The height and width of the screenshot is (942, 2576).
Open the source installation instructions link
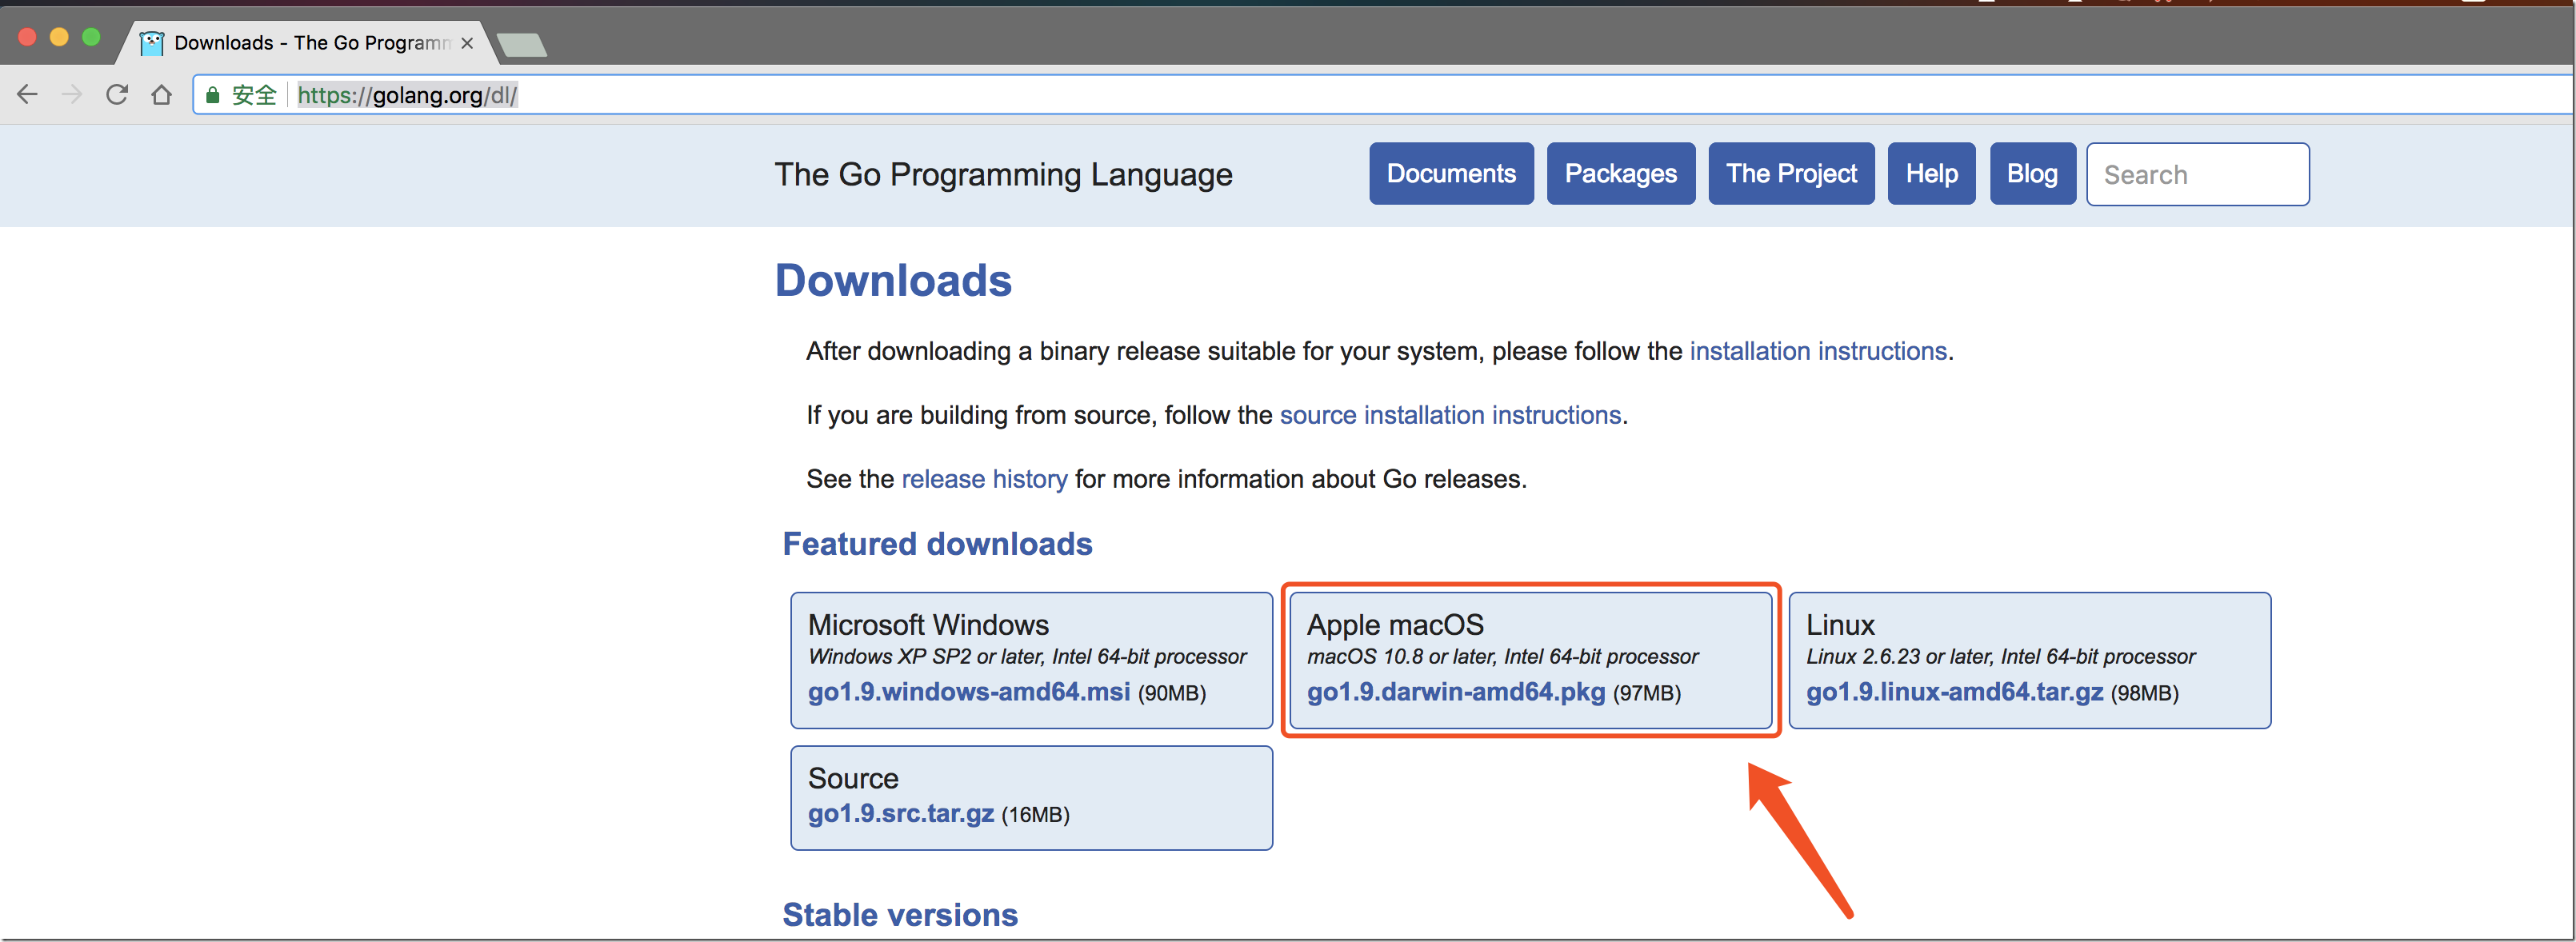click(1450, 415)
